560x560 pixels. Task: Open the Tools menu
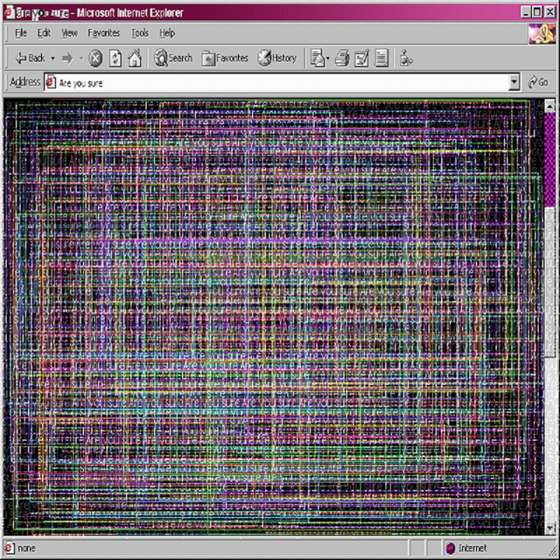[140, 33]
